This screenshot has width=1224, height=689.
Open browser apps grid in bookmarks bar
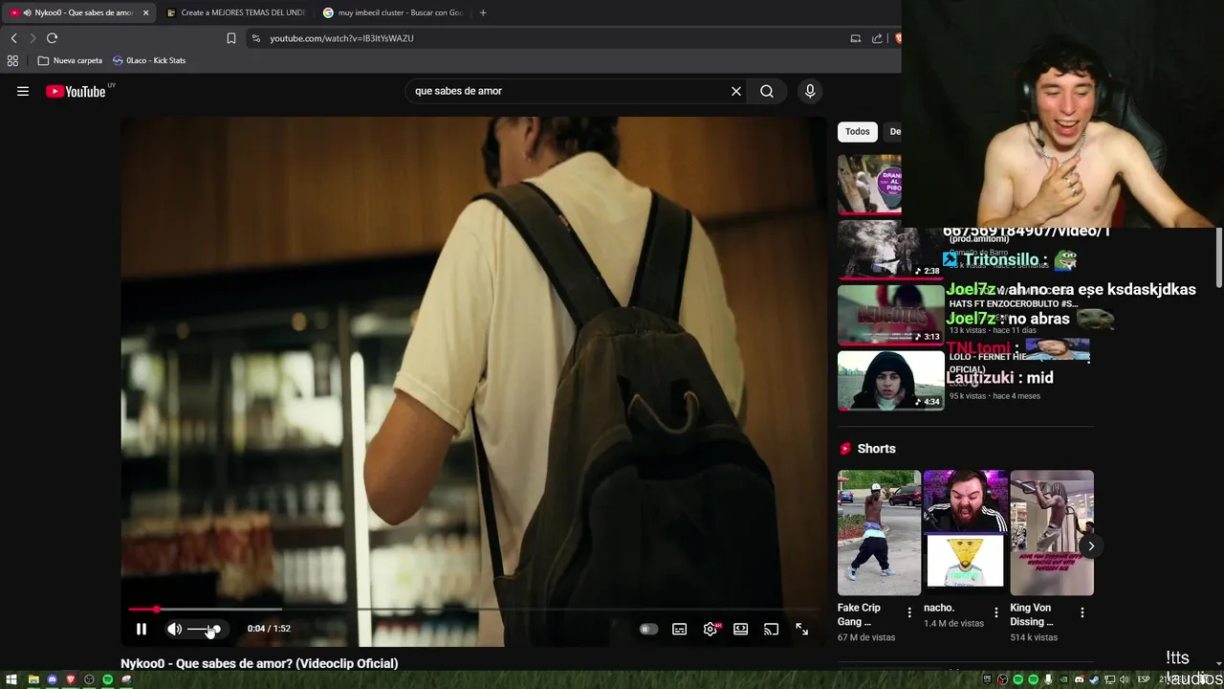[12, 60]
